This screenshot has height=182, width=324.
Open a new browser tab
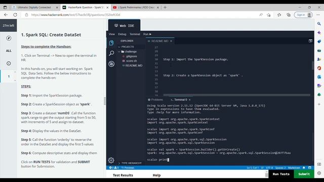165,8
